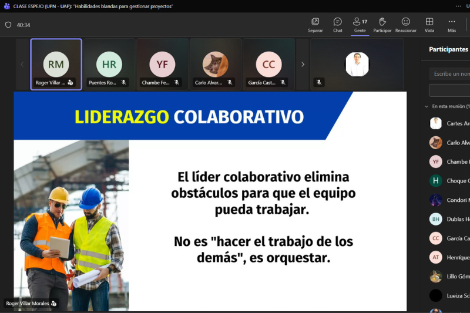The width and height of the screenshot is (470, 313).
Task: Click the Participantes panel header
Action: coord(448,49)
